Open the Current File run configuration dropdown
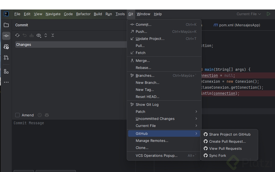 click(x=249, y=14)
